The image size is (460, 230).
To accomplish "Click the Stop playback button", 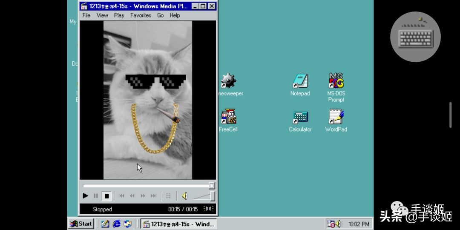I will coord(107,196).
